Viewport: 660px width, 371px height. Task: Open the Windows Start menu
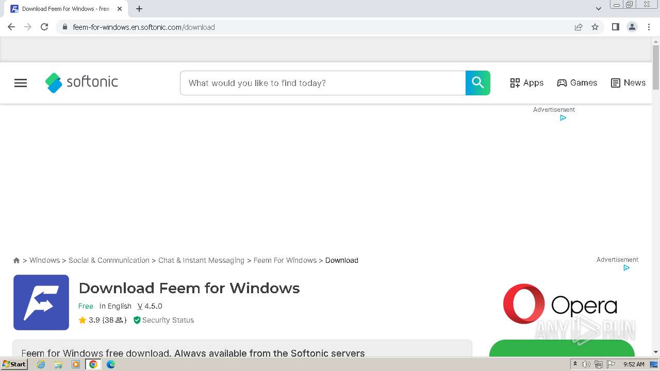click(14, 364)
